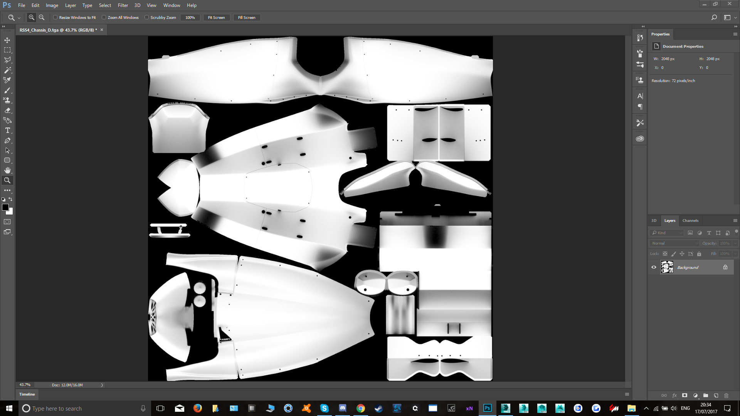This screenshot has height=416, width=740.
Task: Choose Zoom Out mode in options bar
Action: click(x=42, y=17)
